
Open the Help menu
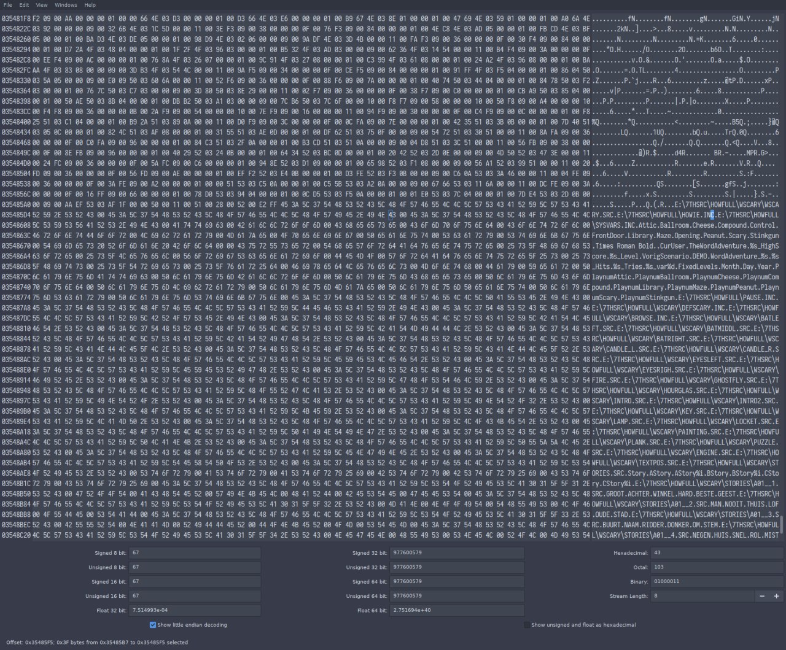pyautogui.click(x=90, y=5)
